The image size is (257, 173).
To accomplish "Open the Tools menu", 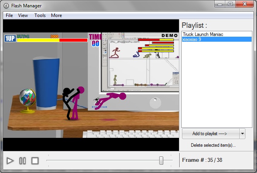I will [40, 15].
